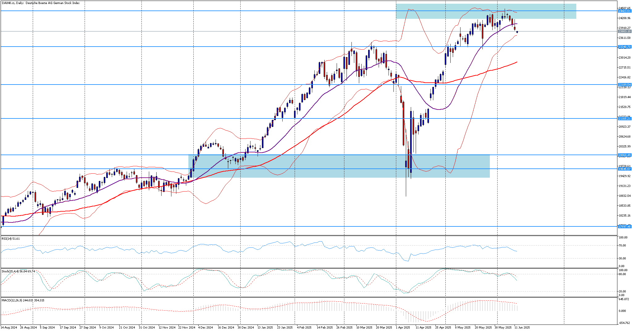
Task: Click the MACD(12,26,9) indicator label
Action: point(23,300)
